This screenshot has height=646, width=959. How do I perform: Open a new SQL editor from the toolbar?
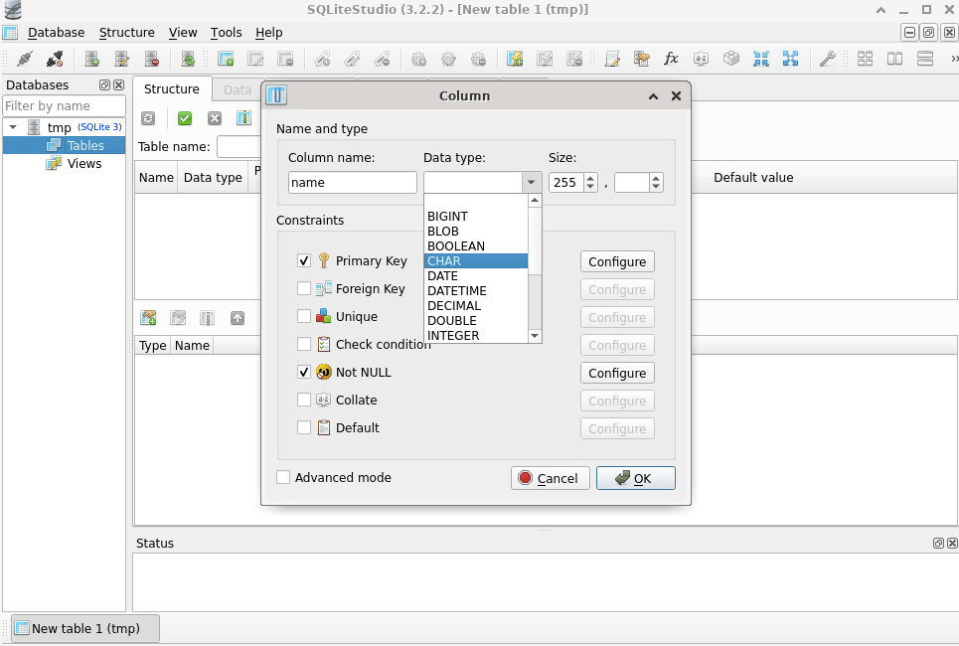612,58
